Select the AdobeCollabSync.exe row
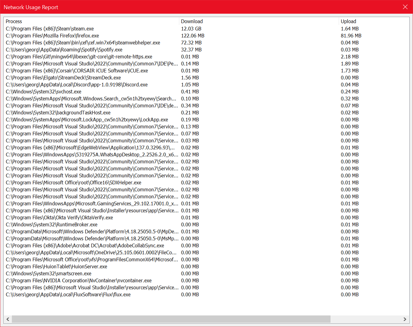The width and height of the screenshot is (413, 327). [206, 245]
